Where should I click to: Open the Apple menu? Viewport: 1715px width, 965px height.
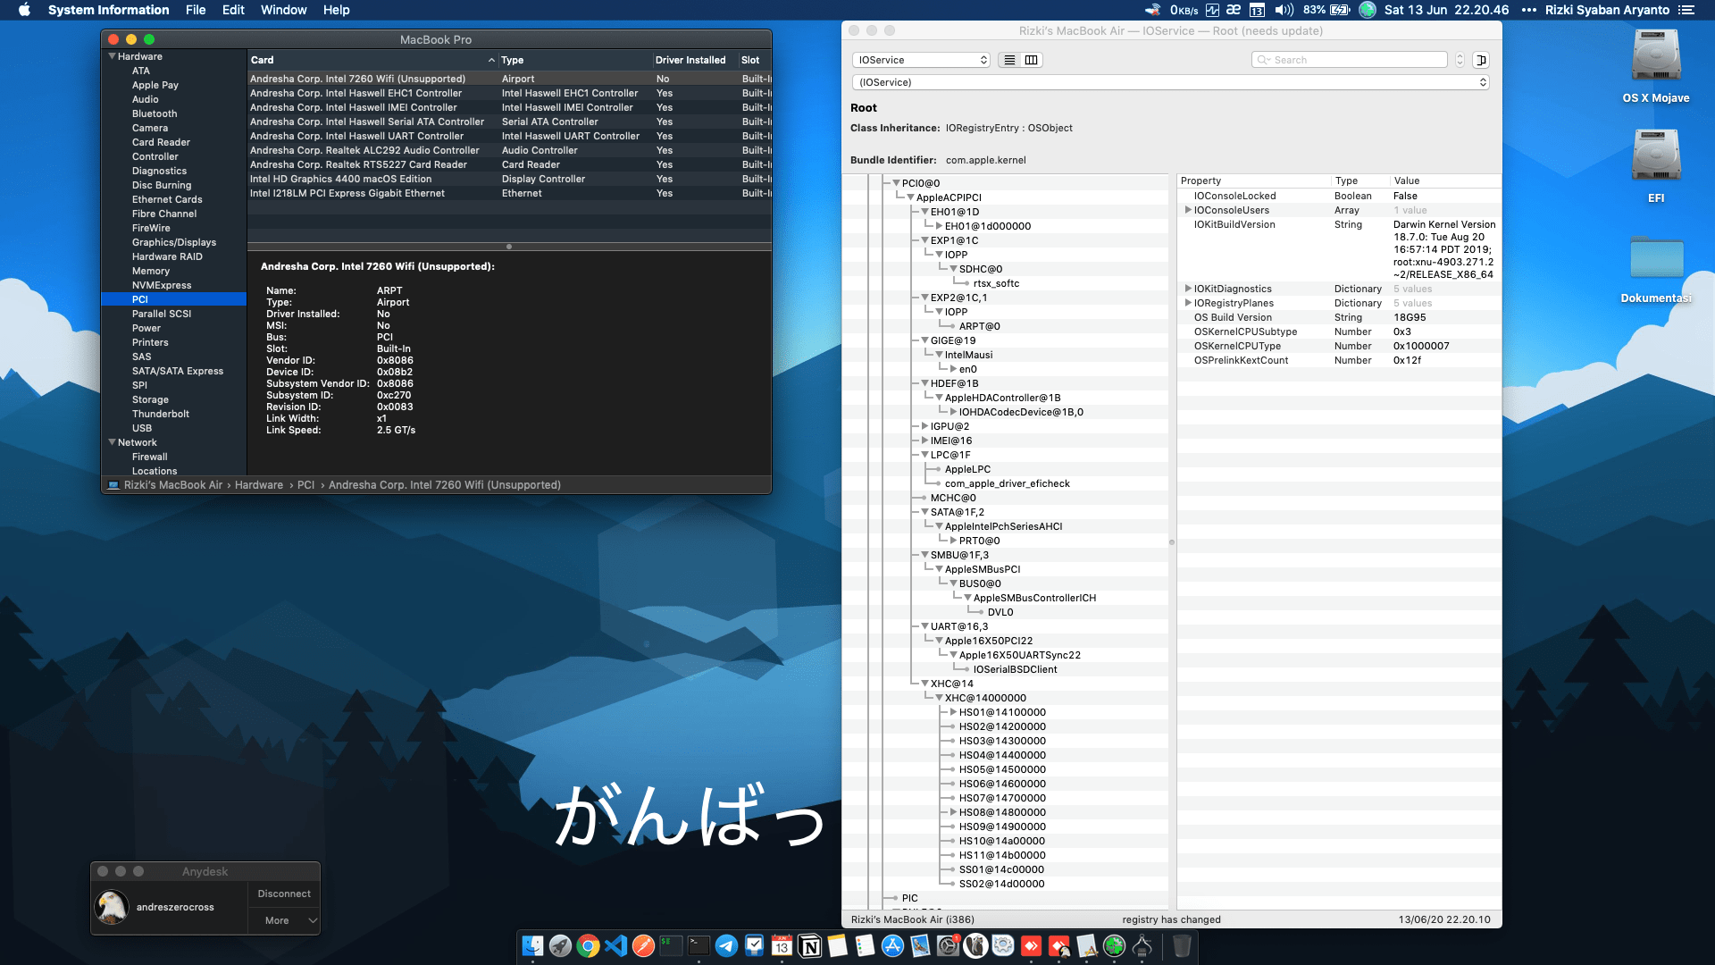(x=24, y=10)
